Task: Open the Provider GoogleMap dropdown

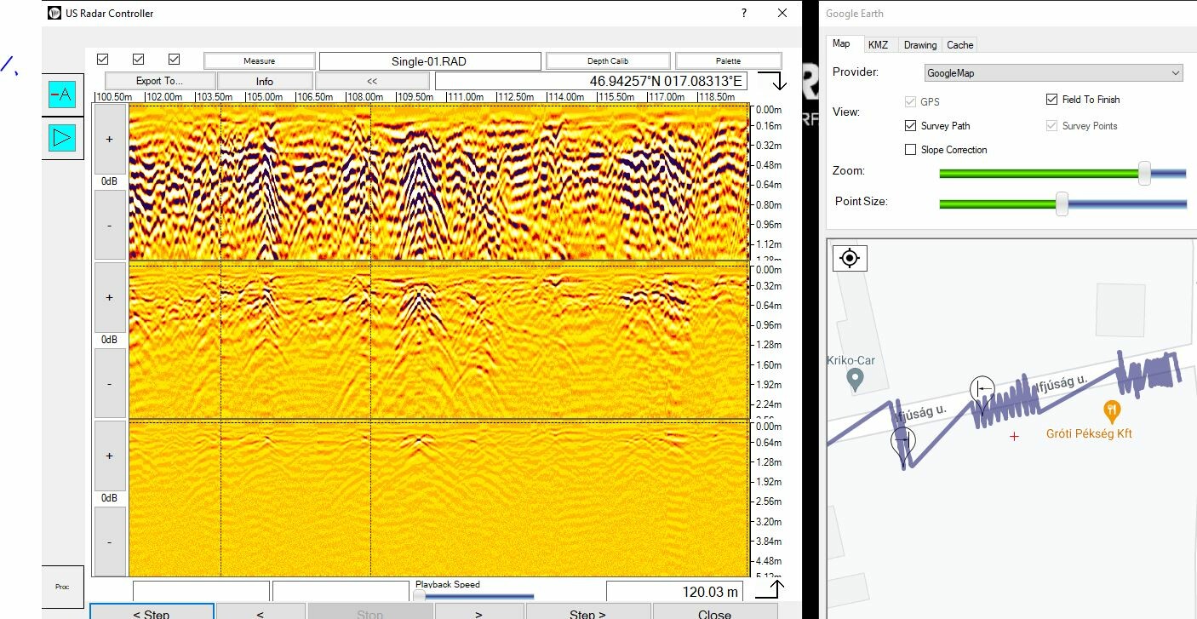Action: click(x=1054, y=73)
